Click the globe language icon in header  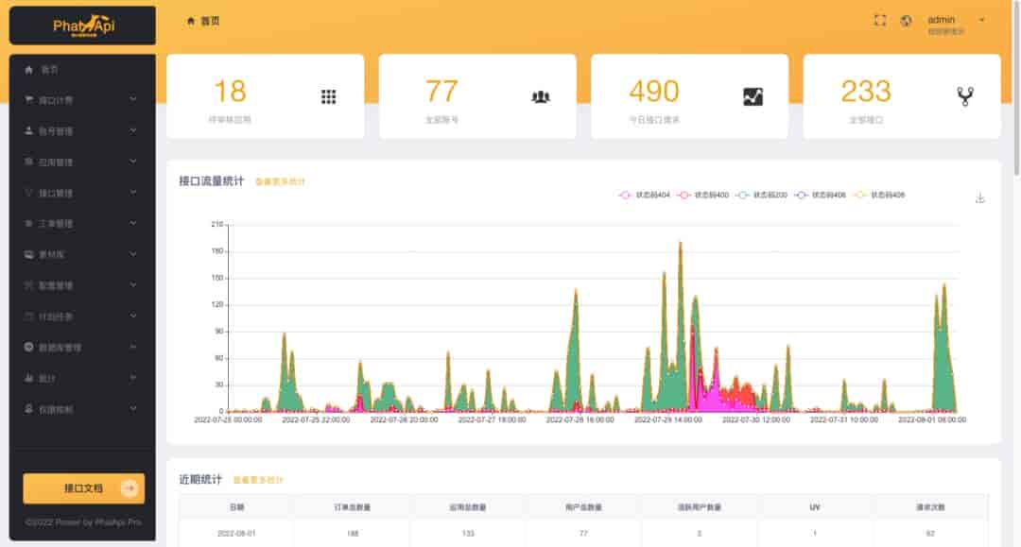click(906, 21)
